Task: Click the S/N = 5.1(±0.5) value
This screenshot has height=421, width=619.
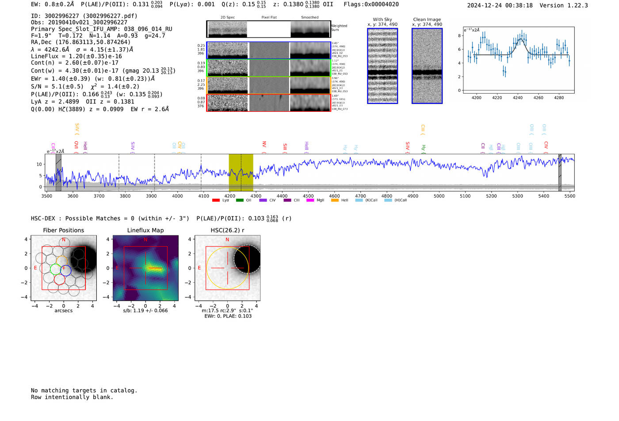Action: click(57, 87)
